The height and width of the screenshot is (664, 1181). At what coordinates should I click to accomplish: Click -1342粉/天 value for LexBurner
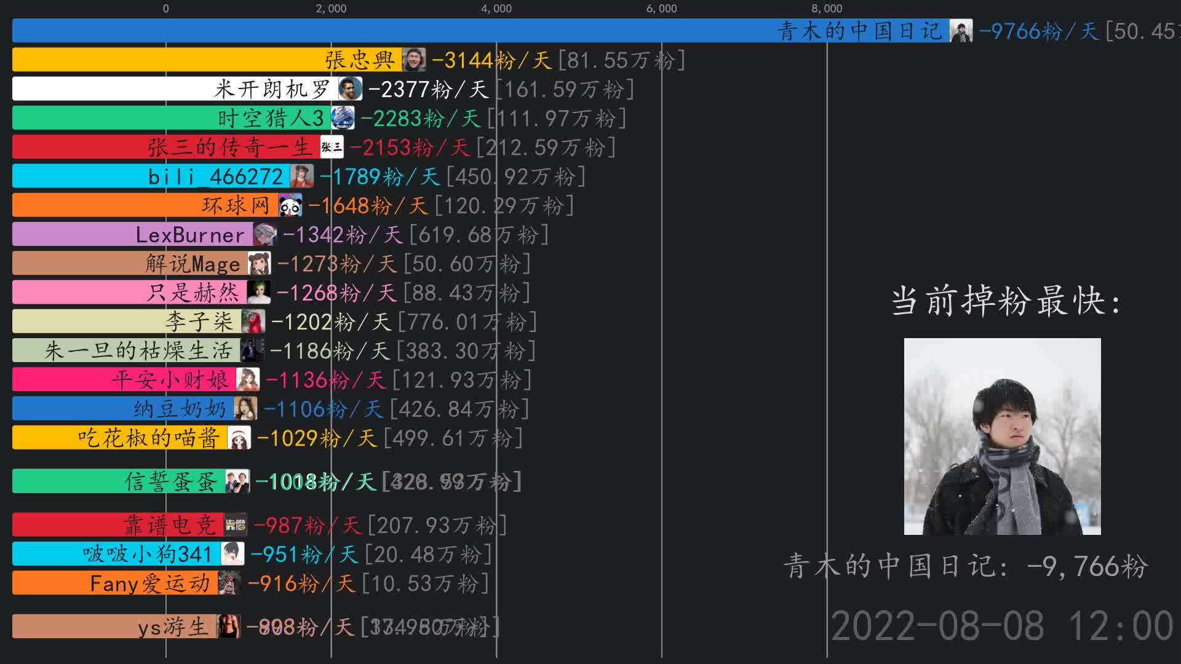tap(343, 235)
